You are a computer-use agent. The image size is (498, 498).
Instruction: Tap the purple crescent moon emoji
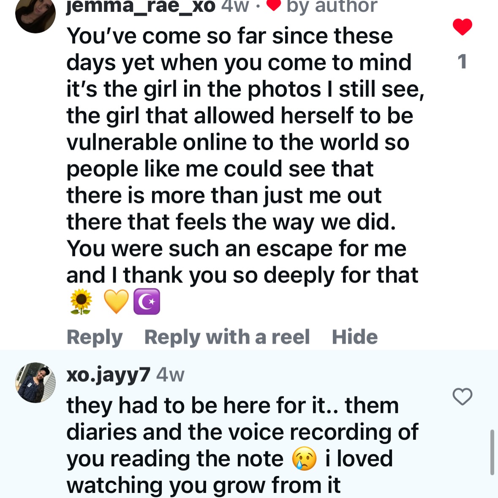(x=147, y=302)
